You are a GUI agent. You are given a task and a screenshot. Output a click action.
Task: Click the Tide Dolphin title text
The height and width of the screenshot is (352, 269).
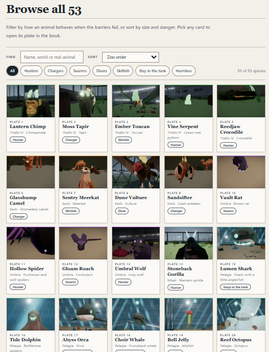[25, 340]
